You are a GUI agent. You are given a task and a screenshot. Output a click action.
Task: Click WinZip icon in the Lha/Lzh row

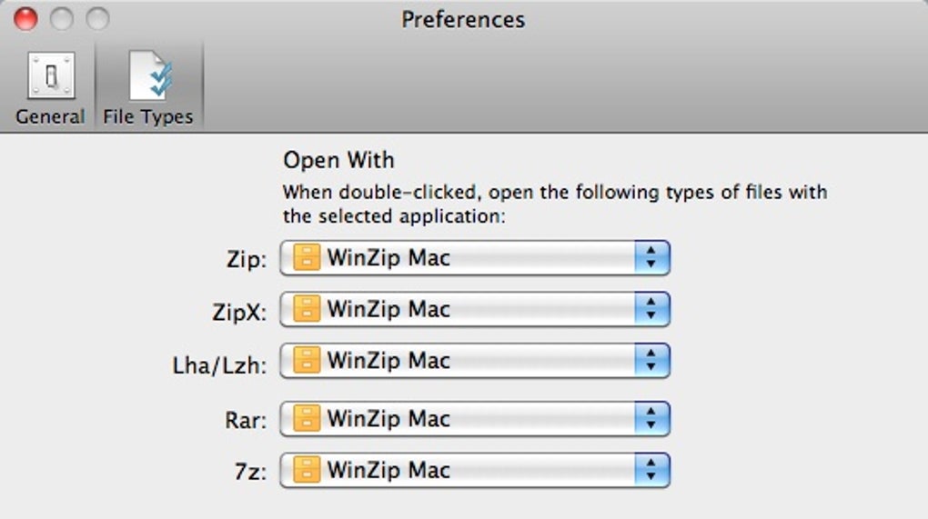[x=307, y=360]
